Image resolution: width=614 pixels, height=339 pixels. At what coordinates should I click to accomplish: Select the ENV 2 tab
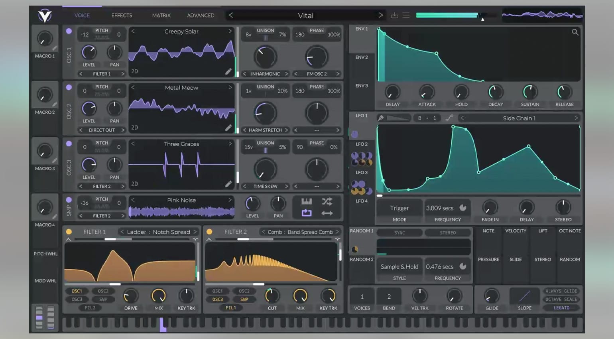[x=362, y=57]
